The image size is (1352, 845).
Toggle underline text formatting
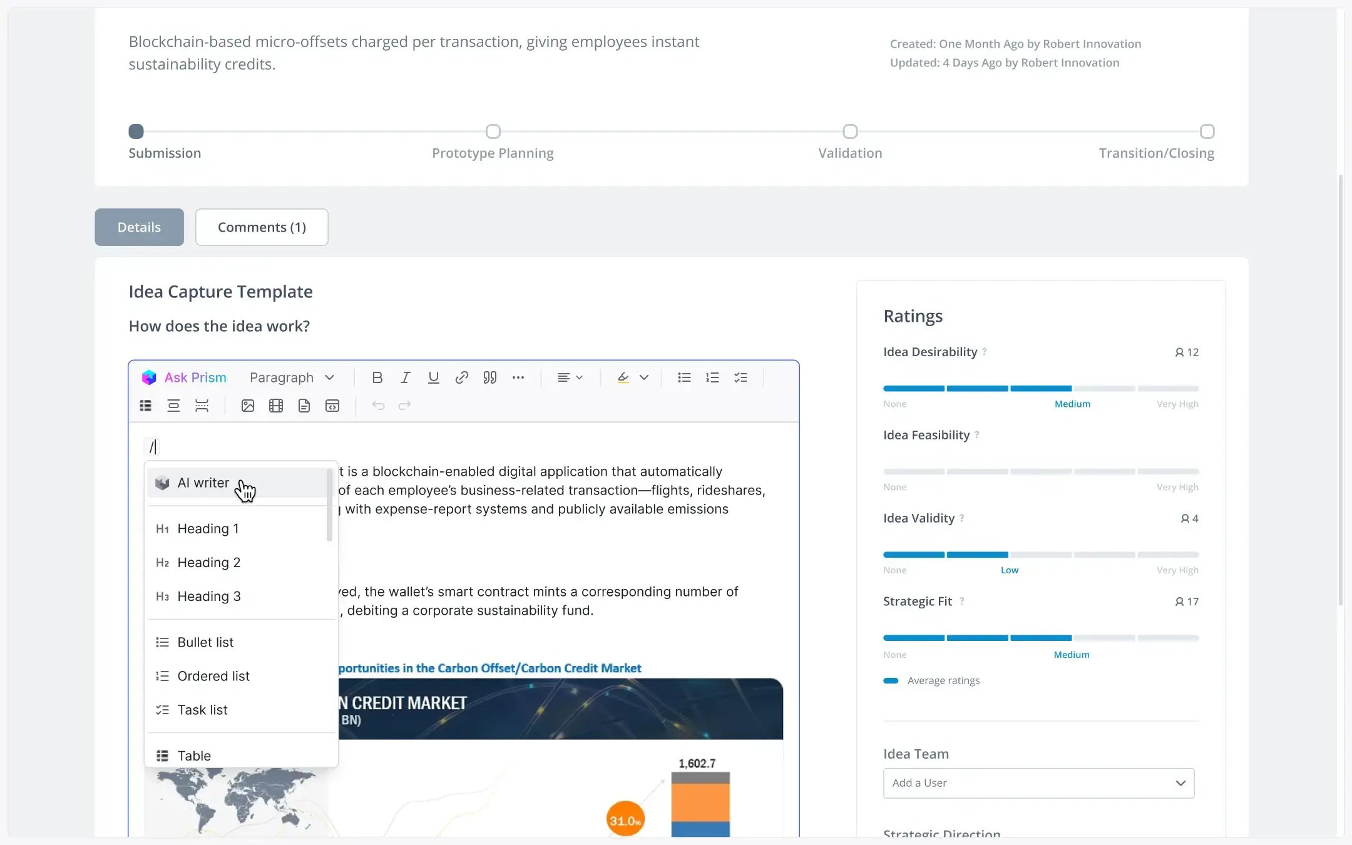(433, 377)
